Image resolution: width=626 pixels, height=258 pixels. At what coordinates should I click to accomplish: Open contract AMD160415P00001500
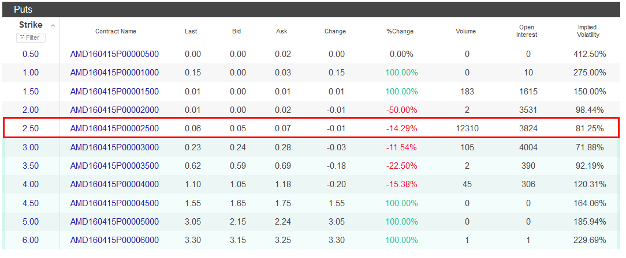[x=114, y=92]
